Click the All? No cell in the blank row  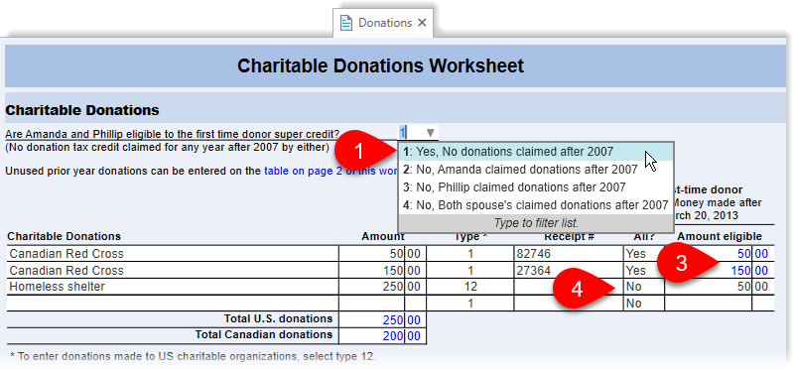pyautogui.click(x=643, y=304)
